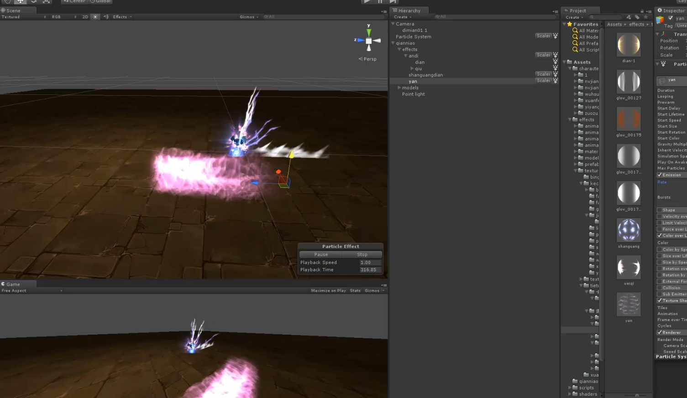Click the Favorites star icon
This screenshot has height=398, width=687.
point(570,24)
